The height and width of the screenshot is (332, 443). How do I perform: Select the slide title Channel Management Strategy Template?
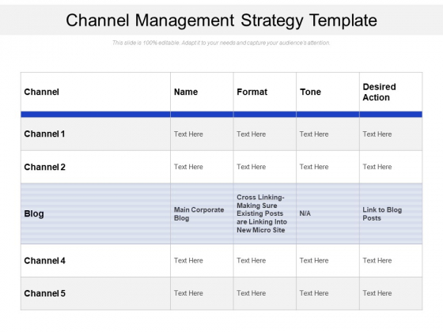pos(221,21)
